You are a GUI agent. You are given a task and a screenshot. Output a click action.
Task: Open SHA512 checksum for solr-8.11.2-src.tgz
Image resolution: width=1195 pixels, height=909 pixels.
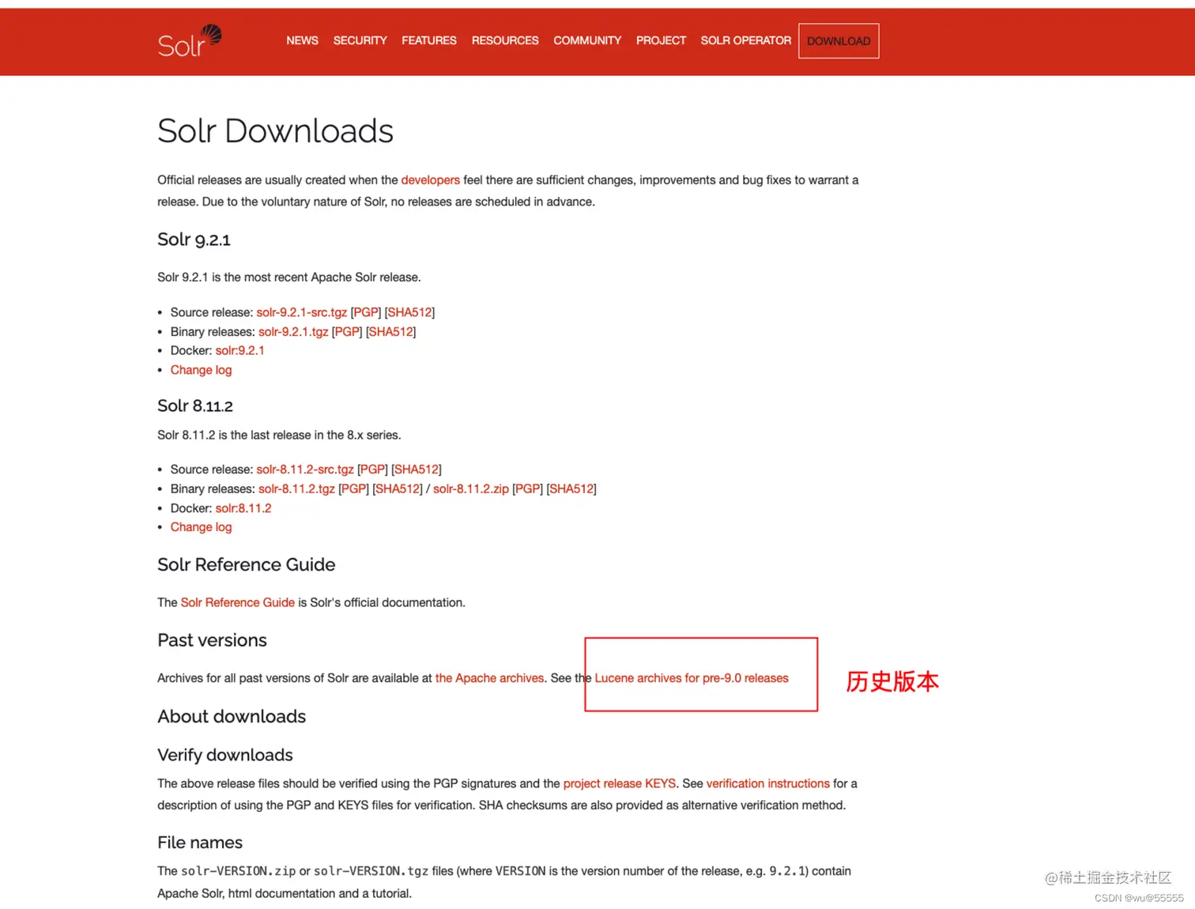417,470
